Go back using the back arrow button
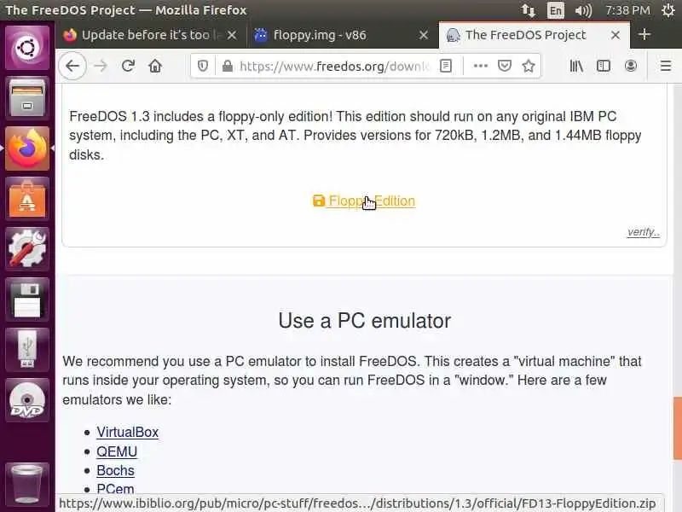The height and width of the screenshot is (512, 682). (72, 67)
